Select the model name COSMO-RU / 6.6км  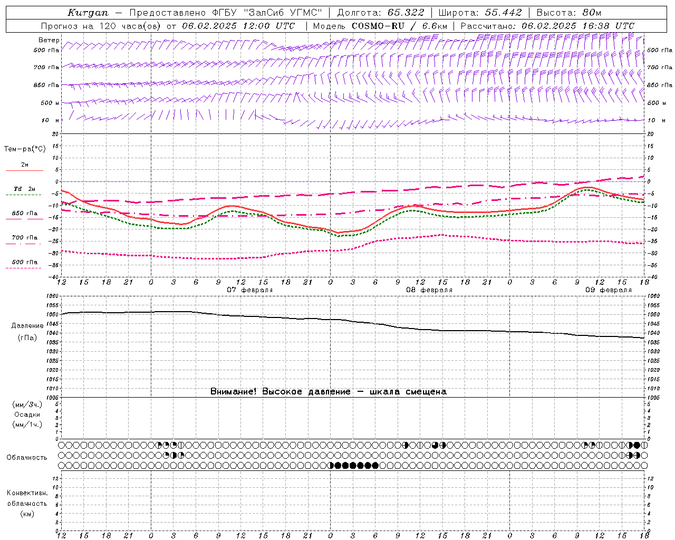399,26
